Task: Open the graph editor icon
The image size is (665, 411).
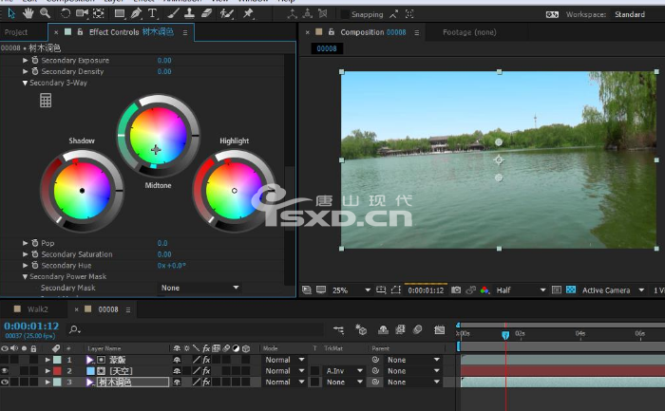Action: pyautogui.click(x=439, y=329)
